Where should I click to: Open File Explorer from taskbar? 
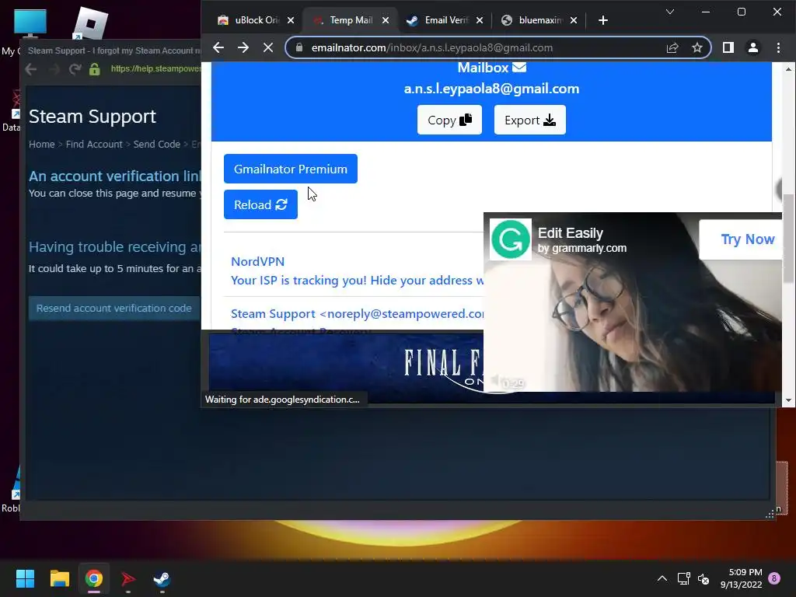click(x=59, y=578)
